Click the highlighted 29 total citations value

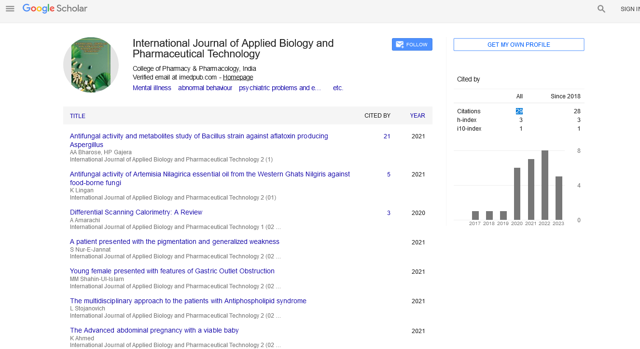519,111
